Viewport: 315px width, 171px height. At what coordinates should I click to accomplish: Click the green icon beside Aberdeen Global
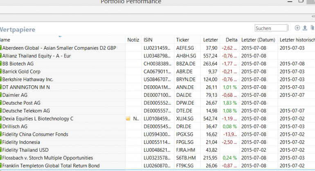(1, 48)
